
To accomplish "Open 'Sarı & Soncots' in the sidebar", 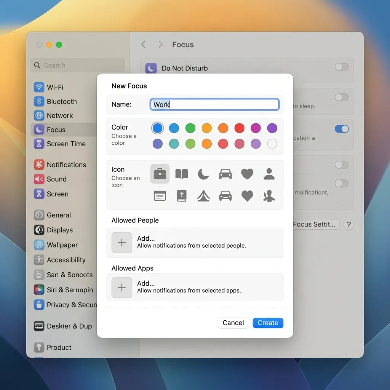I will [63, 275].
